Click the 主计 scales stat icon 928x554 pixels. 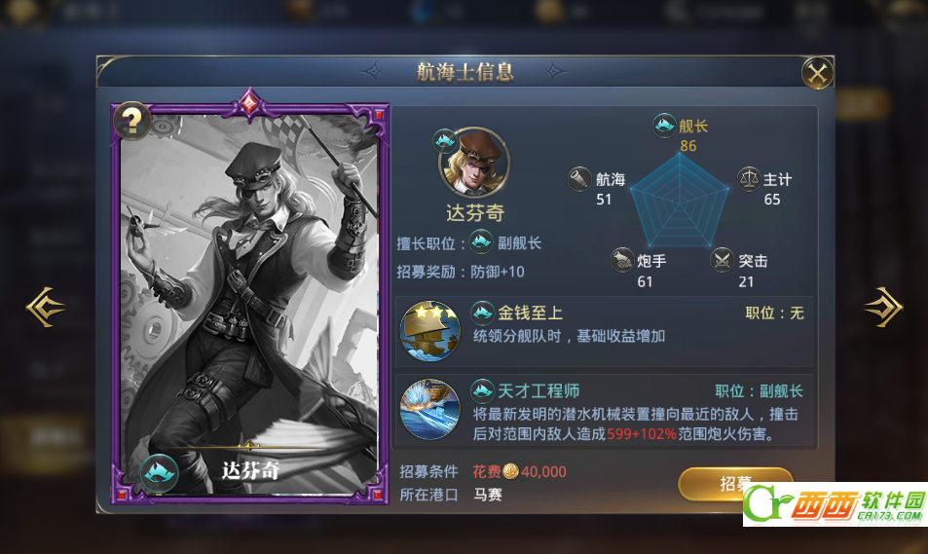749,179
